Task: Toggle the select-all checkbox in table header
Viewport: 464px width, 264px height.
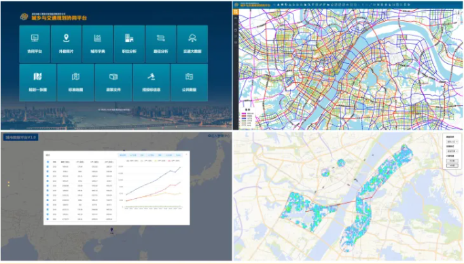Action: click(48, 162)
